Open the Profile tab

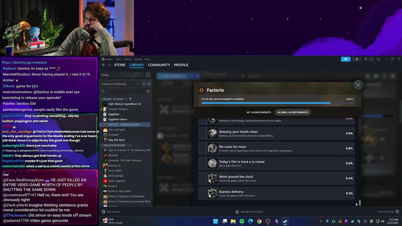point(181,65)
